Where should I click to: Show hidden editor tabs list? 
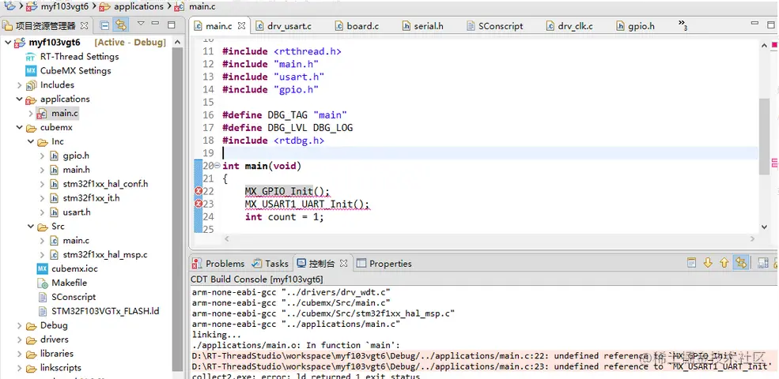pyautogui.click(x=683, y=24)
